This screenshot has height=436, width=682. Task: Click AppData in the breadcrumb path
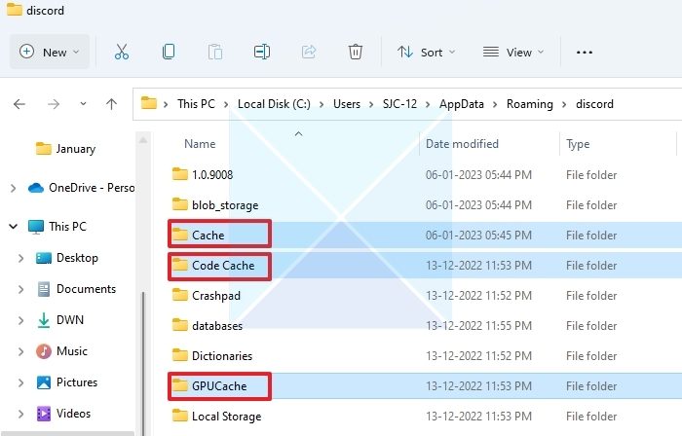pos(462,104)
